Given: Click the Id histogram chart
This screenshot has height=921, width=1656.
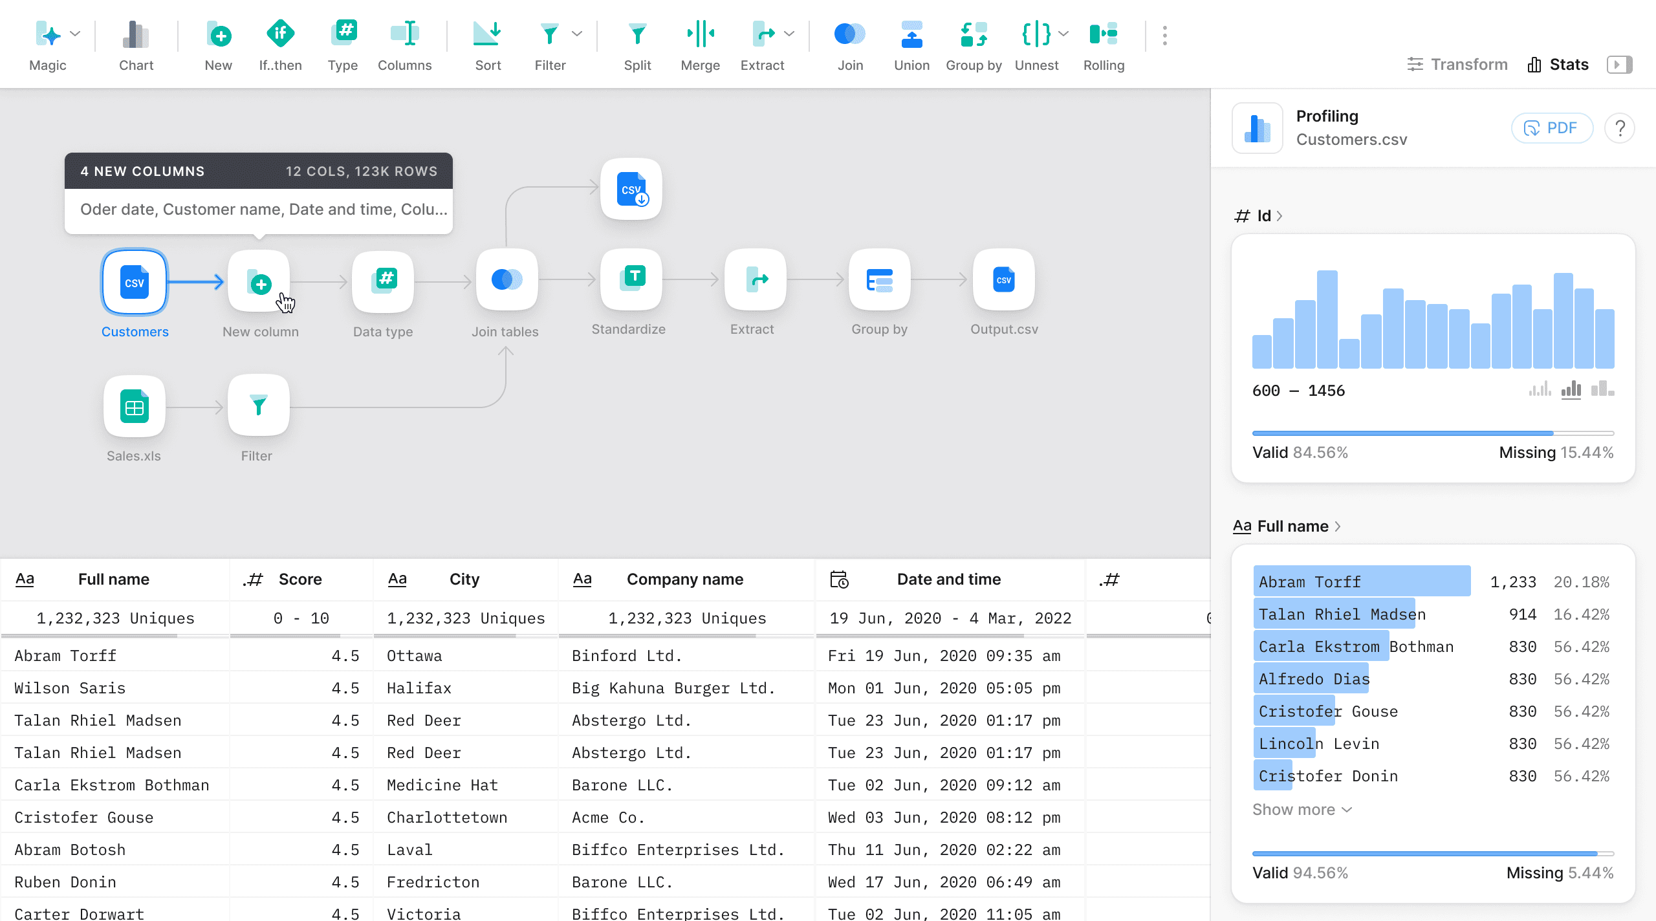Looking at the screenshot, I should coord(1433,320).
